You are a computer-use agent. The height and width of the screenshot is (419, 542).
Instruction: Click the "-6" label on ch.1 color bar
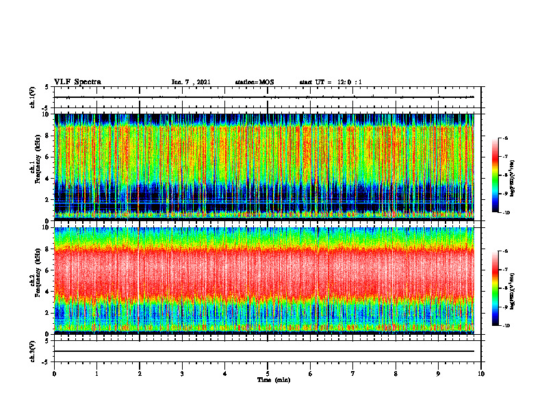pyautogui.click(x=505, y=138)
